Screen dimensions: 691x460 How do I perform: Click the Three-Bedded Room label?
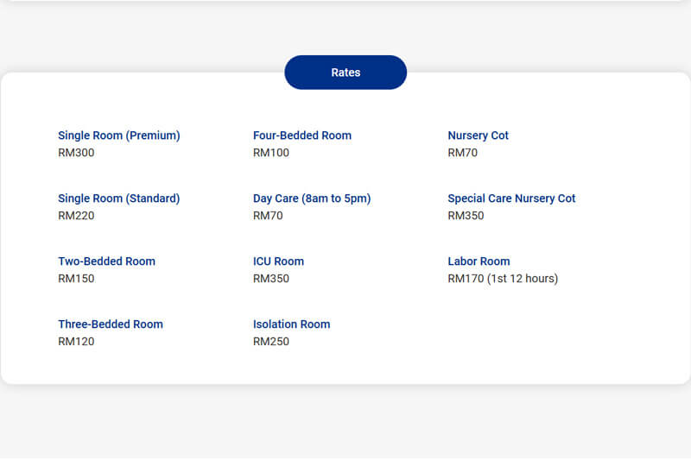click(x=111, y=325)
